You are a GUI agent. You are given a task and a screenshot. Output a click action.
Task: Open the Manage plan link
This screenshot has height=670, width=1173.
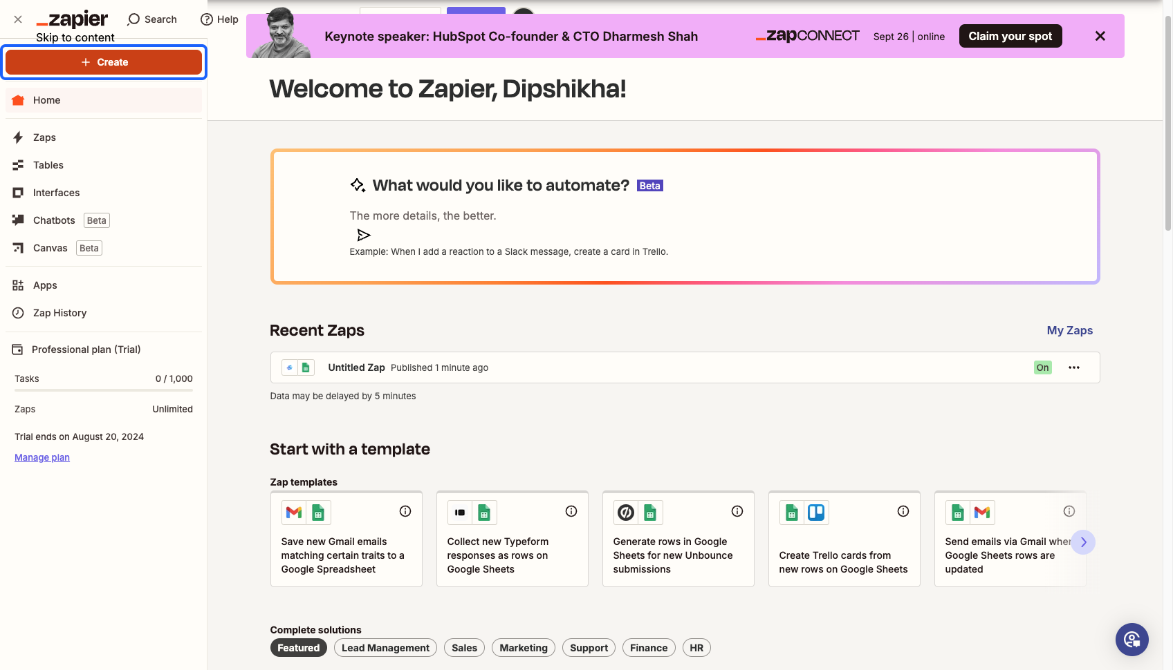click(x=42, y=457)
